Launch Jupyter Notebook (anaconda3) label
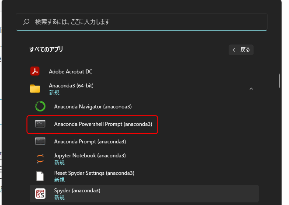The height and width of the screenshot is (205, 289). (x=90, y=156)
